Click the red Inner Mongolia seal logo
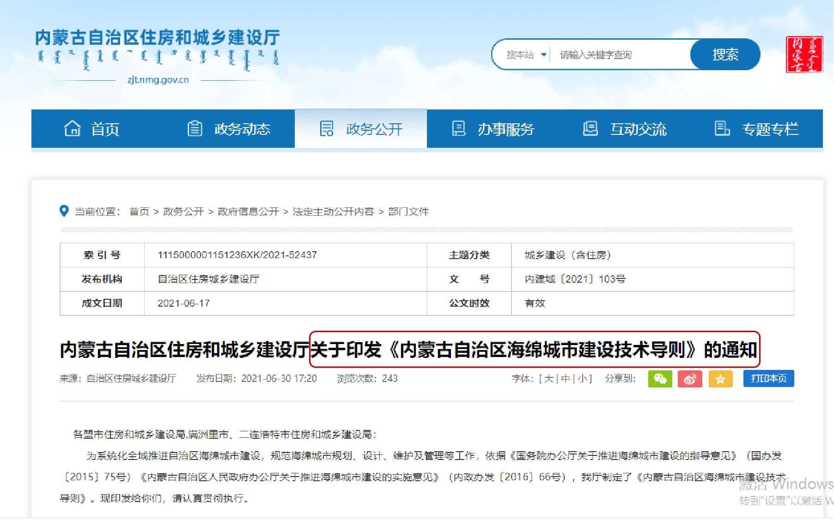 [x=804, y=54]
